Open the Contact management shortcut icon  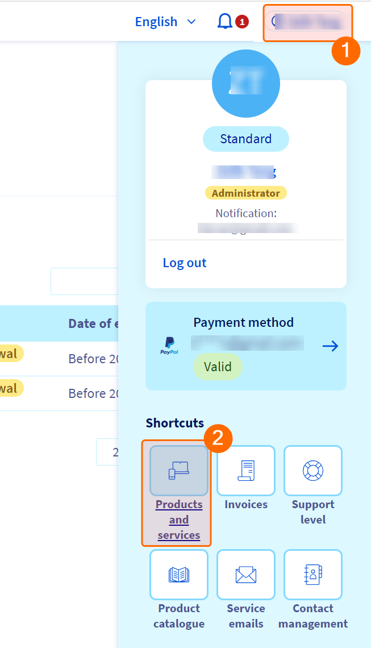[313, 575]
